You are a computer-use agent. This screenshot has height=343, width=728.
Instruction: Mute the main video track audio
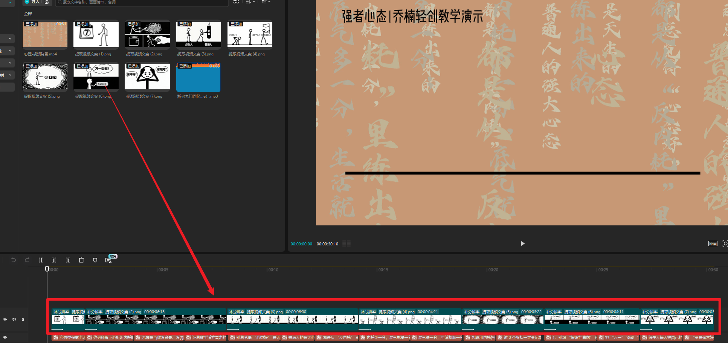point(14,319)
